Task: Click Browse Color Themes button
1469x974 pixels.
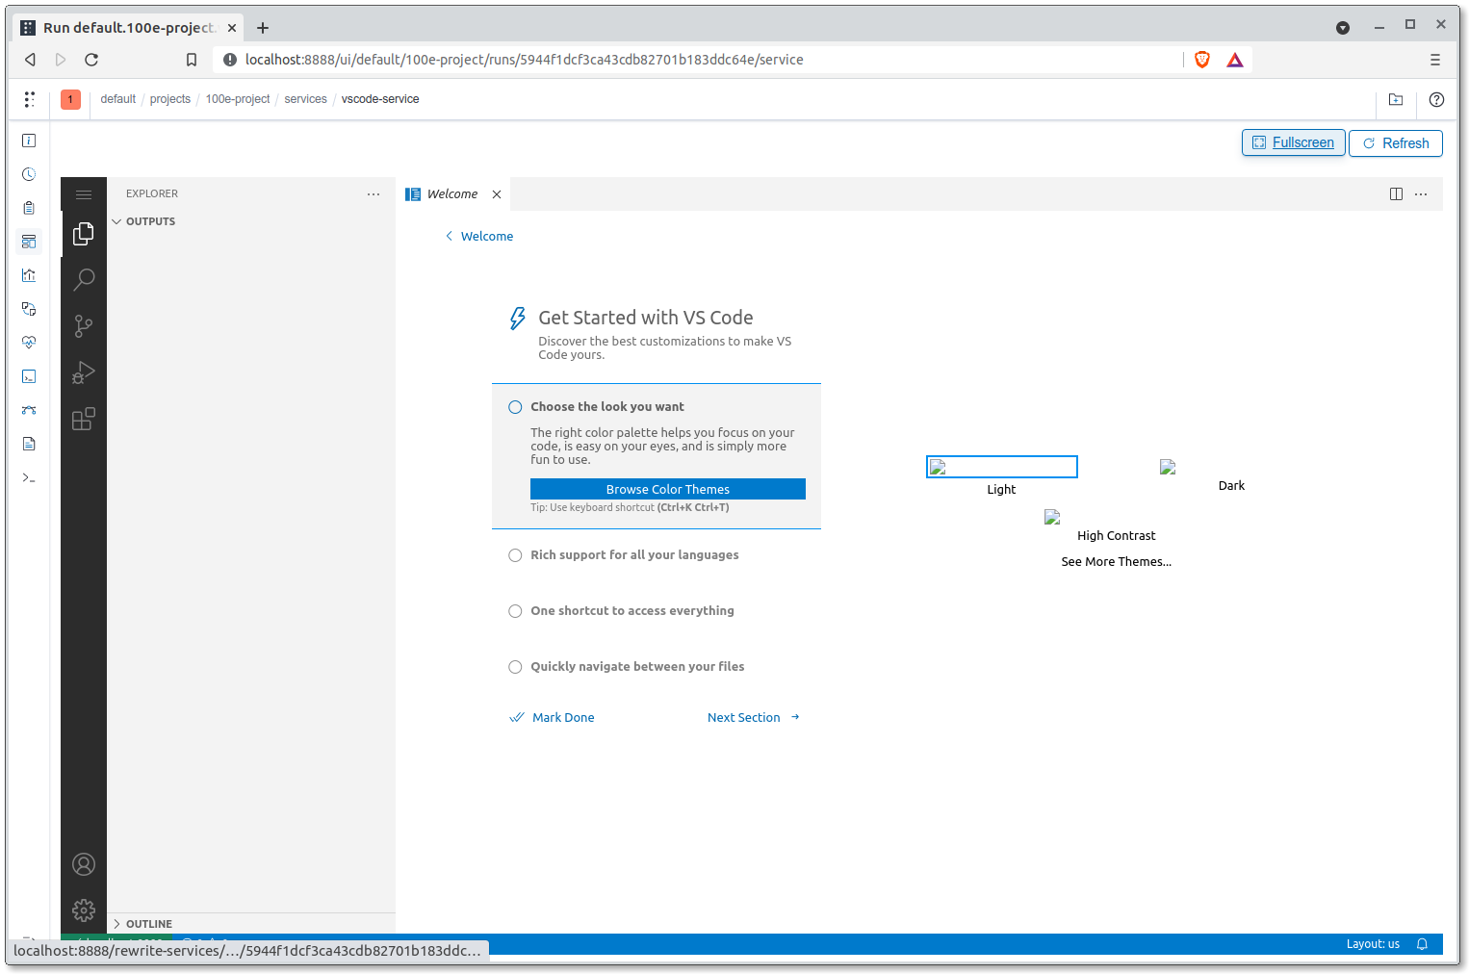Action: pyautogui.click(x=668, y=490)
